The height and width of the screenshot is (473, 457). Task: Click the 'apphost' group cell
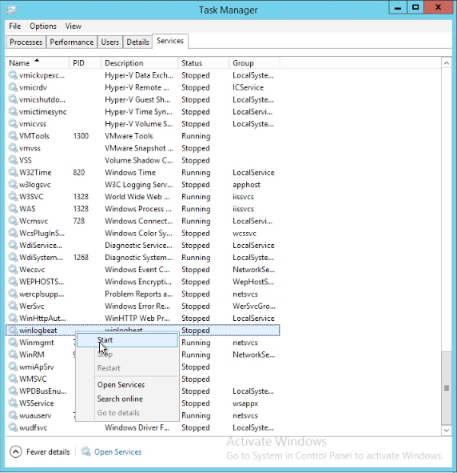(x=246, y=184)
